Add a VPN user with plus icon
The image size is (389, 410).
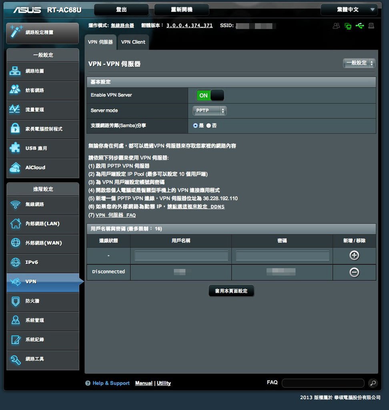354,255
